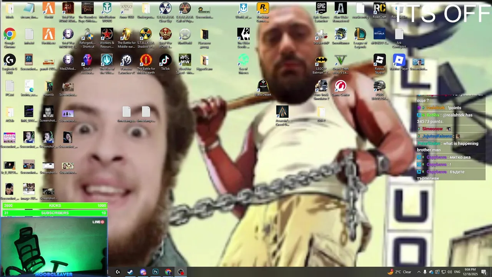Switch to Chrome on the taskbar
Image resolution: width=492 pixels, height=277 pixels.
click(x=168, y=272)
